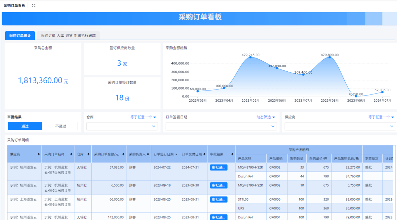Click 审批通过 button for the 66,000.00 order
Viewport: 397px width, 221px height.
click(219, 200)
